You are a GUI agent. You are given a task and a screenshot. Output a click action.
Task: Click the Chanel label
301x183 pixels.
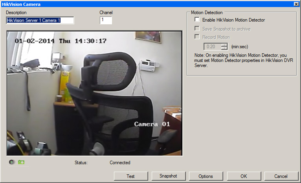tap(106, 13)
